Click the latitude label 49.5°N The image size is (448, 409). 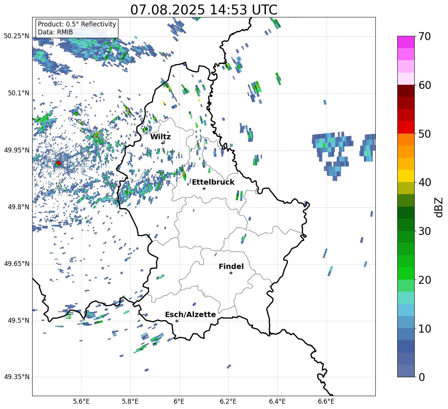(x=18, y=320)
